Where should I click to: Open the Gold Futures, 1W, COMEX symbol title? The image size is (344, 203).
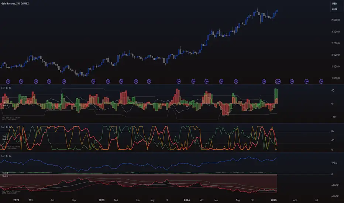[x=15, y=4]
